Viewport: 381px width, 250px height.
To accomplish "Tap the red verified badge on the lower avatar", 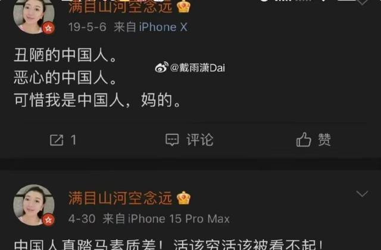I will point(48,220).
